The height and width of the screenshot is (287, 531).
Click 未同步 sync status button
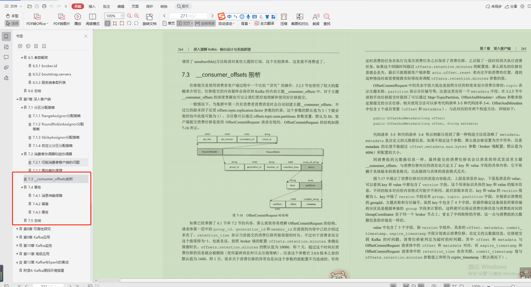point(493,6)
